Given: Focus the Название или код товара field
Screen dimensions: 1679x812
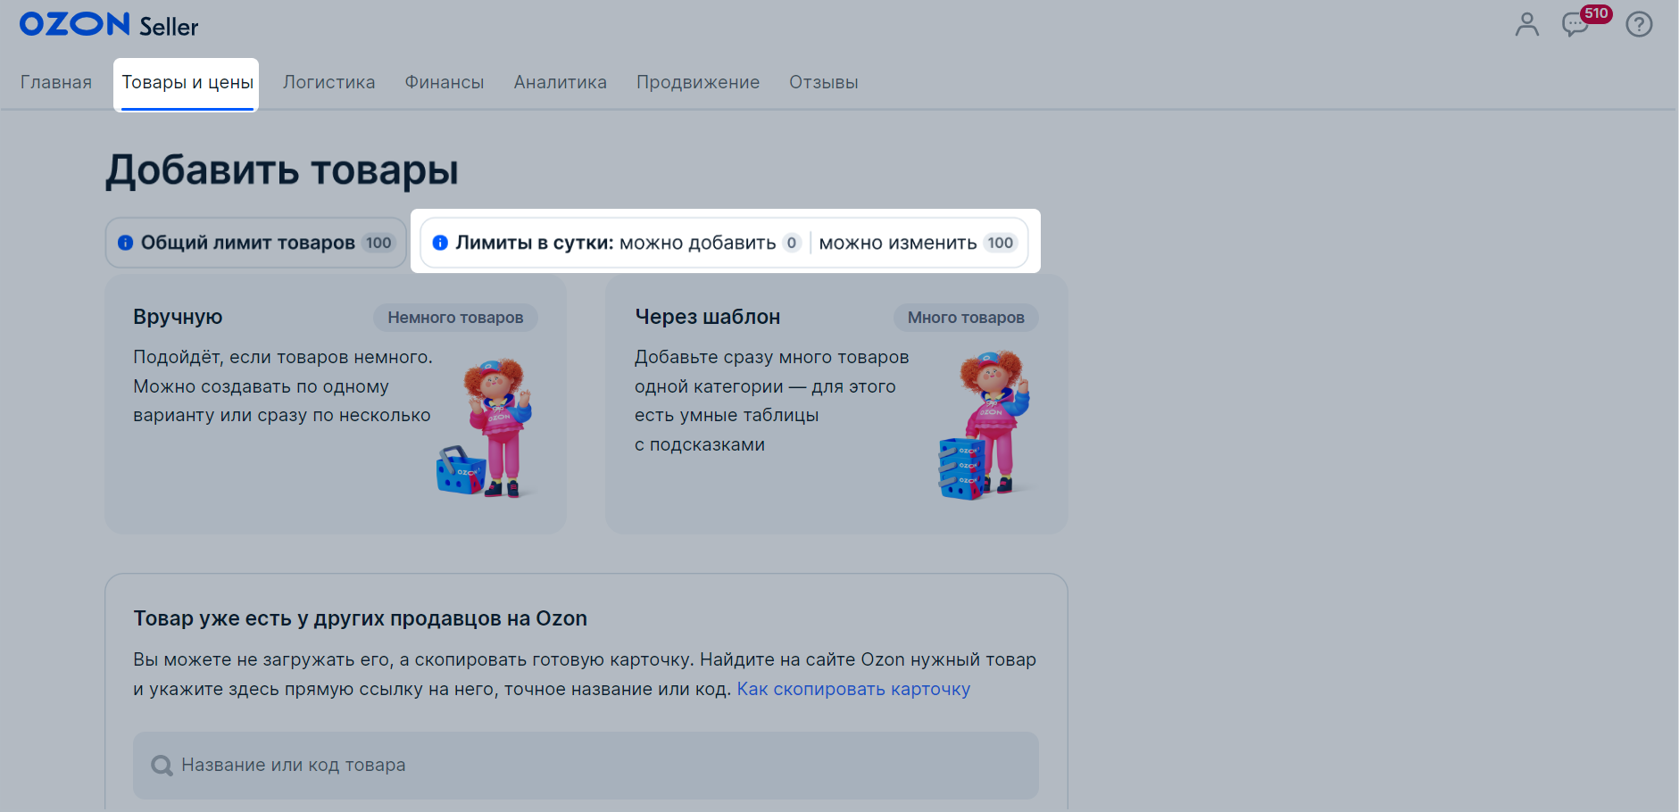Looking at the screenshot, I should 586,766.
